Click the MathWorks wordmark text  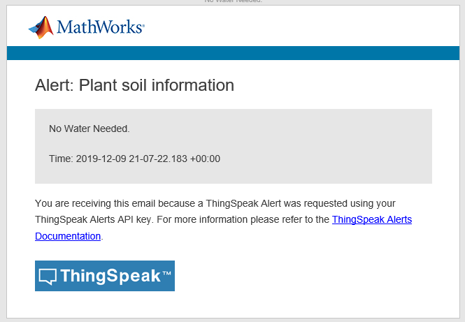point(100,28)
